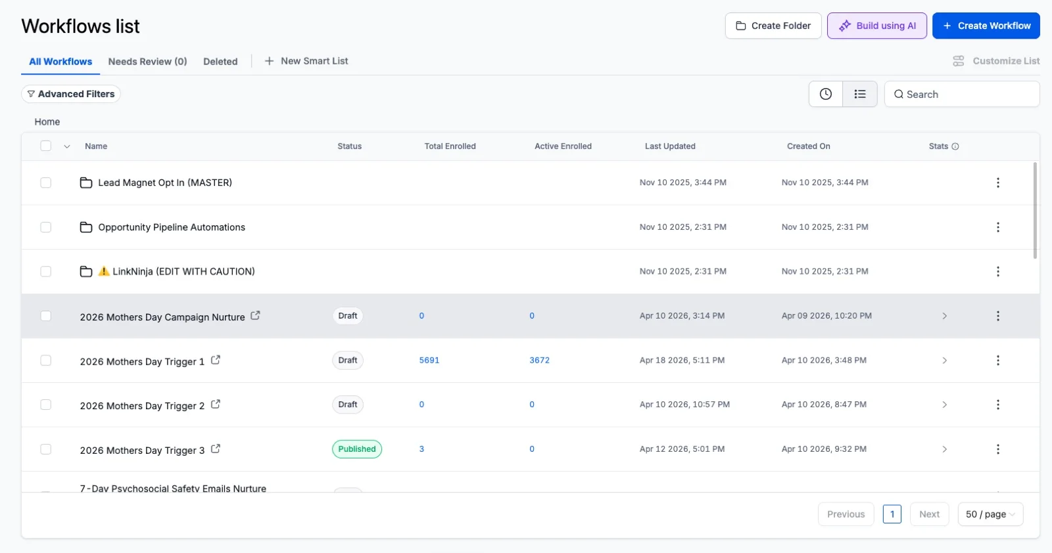Open 2026 Mothers Day Trigger 3 external link icon
This screenshot has width=1052, height=553.
pos(215,449)
